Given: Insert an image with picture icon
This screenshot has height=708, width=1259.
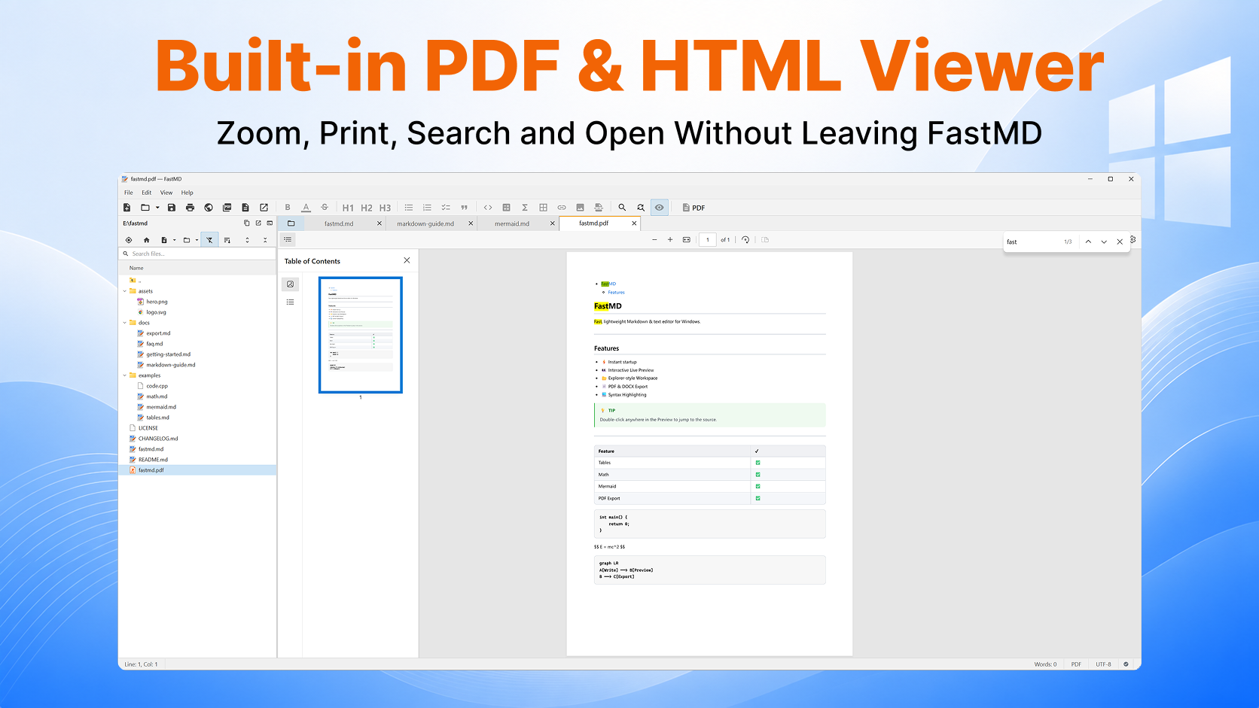Looking at the screenshot, I should (580, 208).
